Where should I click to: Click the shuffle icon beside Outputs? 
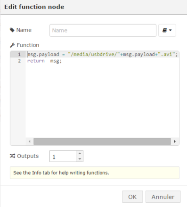click(12, 156)
